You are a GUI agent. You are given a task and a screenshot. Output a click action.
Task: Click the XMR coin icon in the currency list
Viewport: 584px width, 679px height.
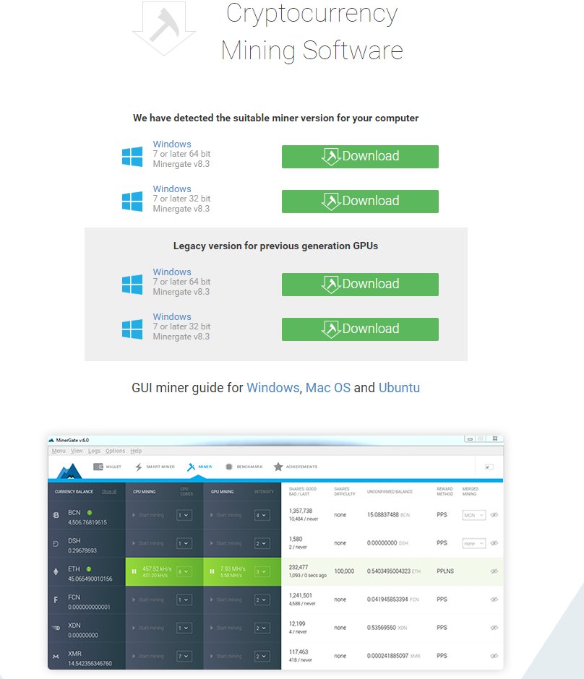click(x=56, y=657)
